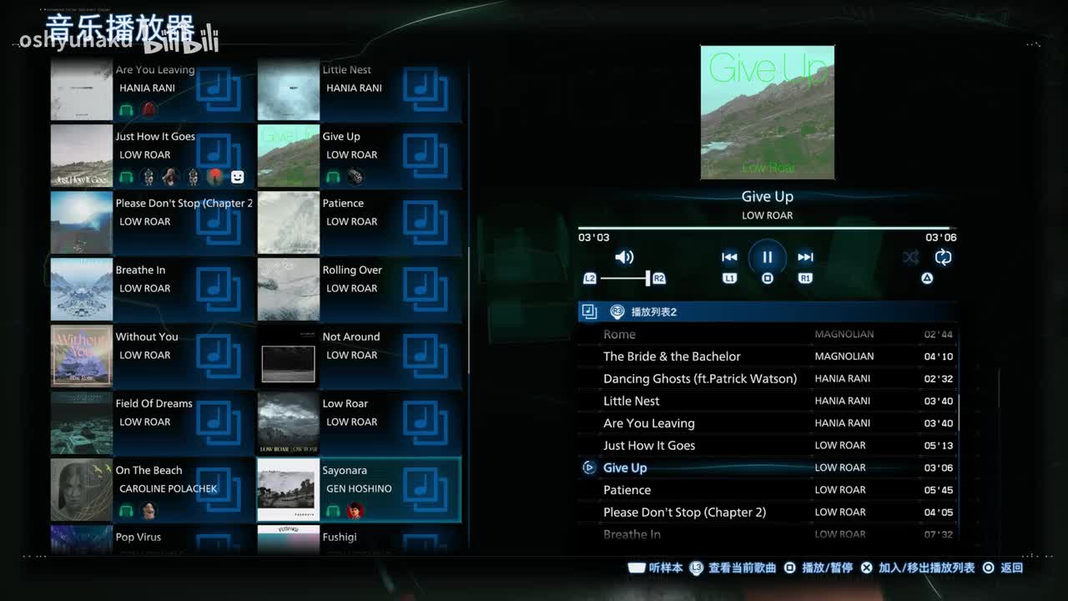Click the music note icon on Little Nest tile
The height and width of the screenshot is (601, 1068).
[425, 90]
